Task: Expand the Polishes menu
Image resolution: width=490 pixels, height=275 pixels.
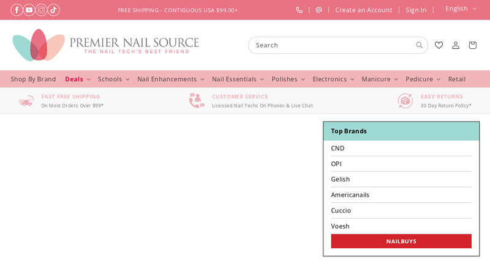Action: 288,79
